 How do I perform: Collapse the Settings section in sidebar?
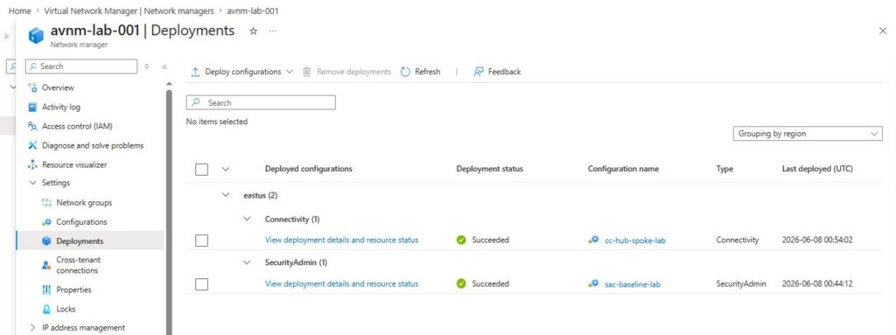click(x=32, y=183)
